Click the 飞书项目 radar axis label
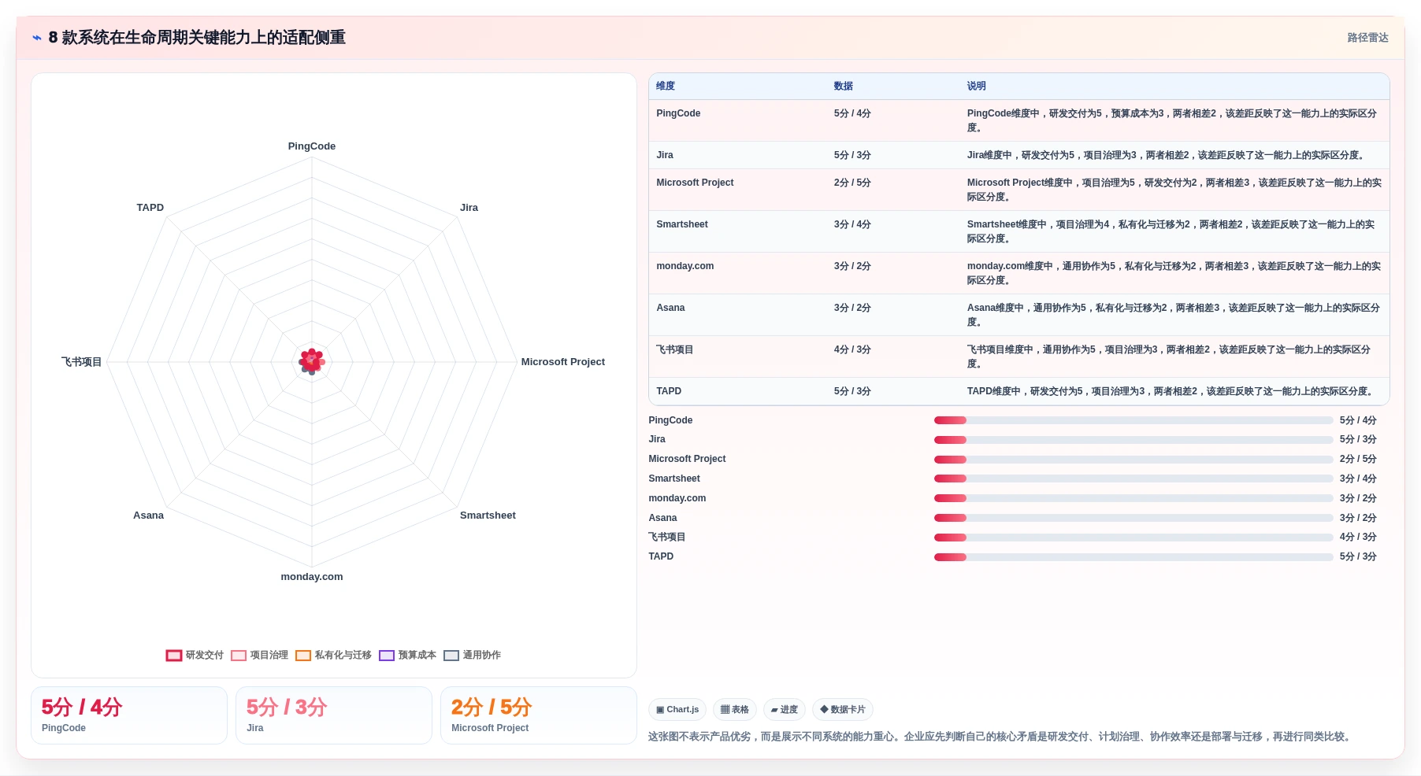The width and height of the screenshot is (1421, 776). [82, 362]
